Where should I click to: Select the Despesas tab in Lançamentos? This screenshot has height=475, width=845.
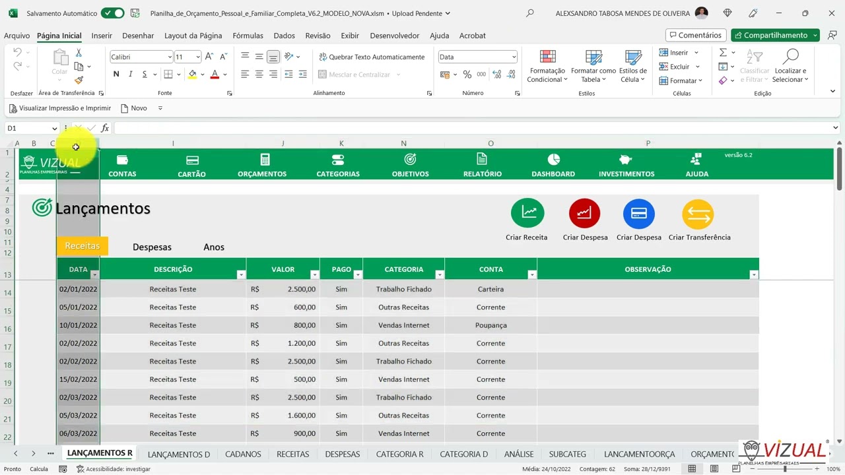(x=152, y=247)
